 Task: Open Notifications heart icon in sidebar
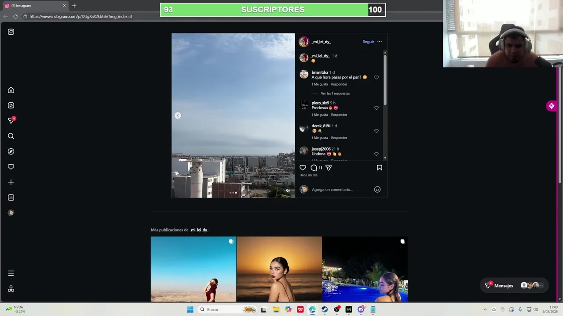(x=11, y=167)
